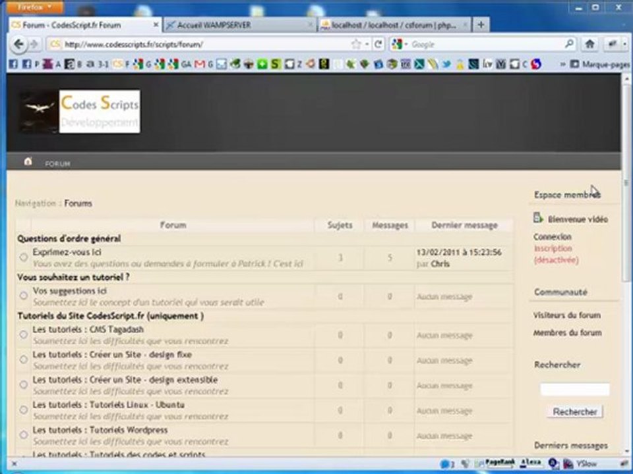
Task: Click the add-on toolbar button right of the home icon
Action: pos(613,44)
